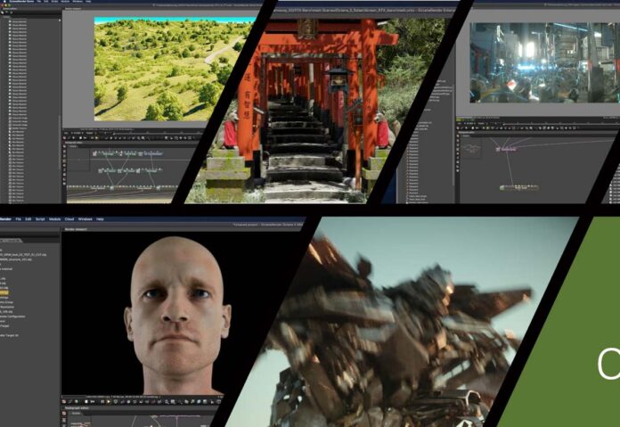
Task: Select the Nodegraph editor header below the head render
Action: 77,408
